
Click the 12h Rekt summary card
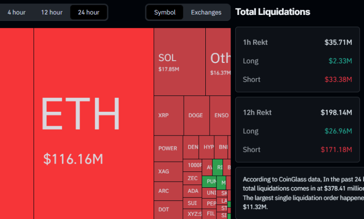click(297, 131)
